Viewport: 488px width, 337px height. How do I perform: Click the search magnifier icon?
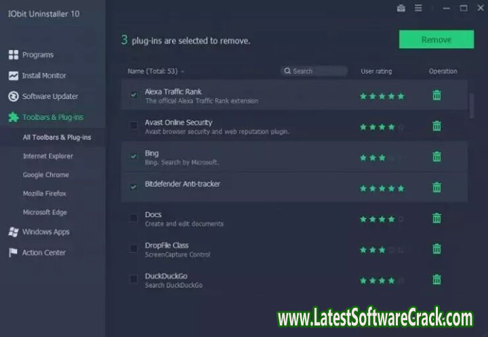(287, 71)
